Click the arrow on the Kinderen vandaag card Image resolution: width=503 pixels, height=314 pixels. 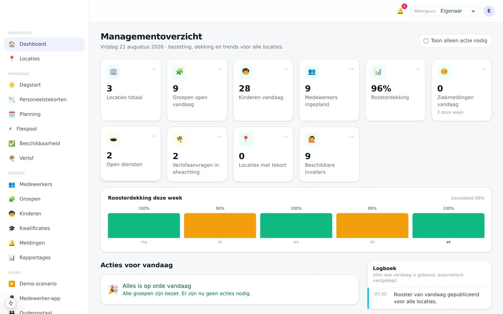click(285, 69)
